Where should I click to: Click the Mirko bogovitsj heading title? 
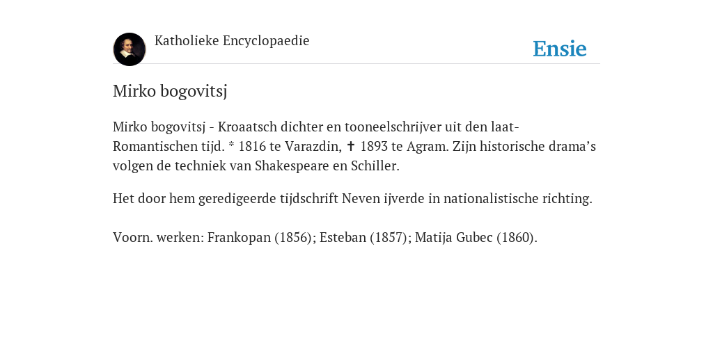coord(170,91)
